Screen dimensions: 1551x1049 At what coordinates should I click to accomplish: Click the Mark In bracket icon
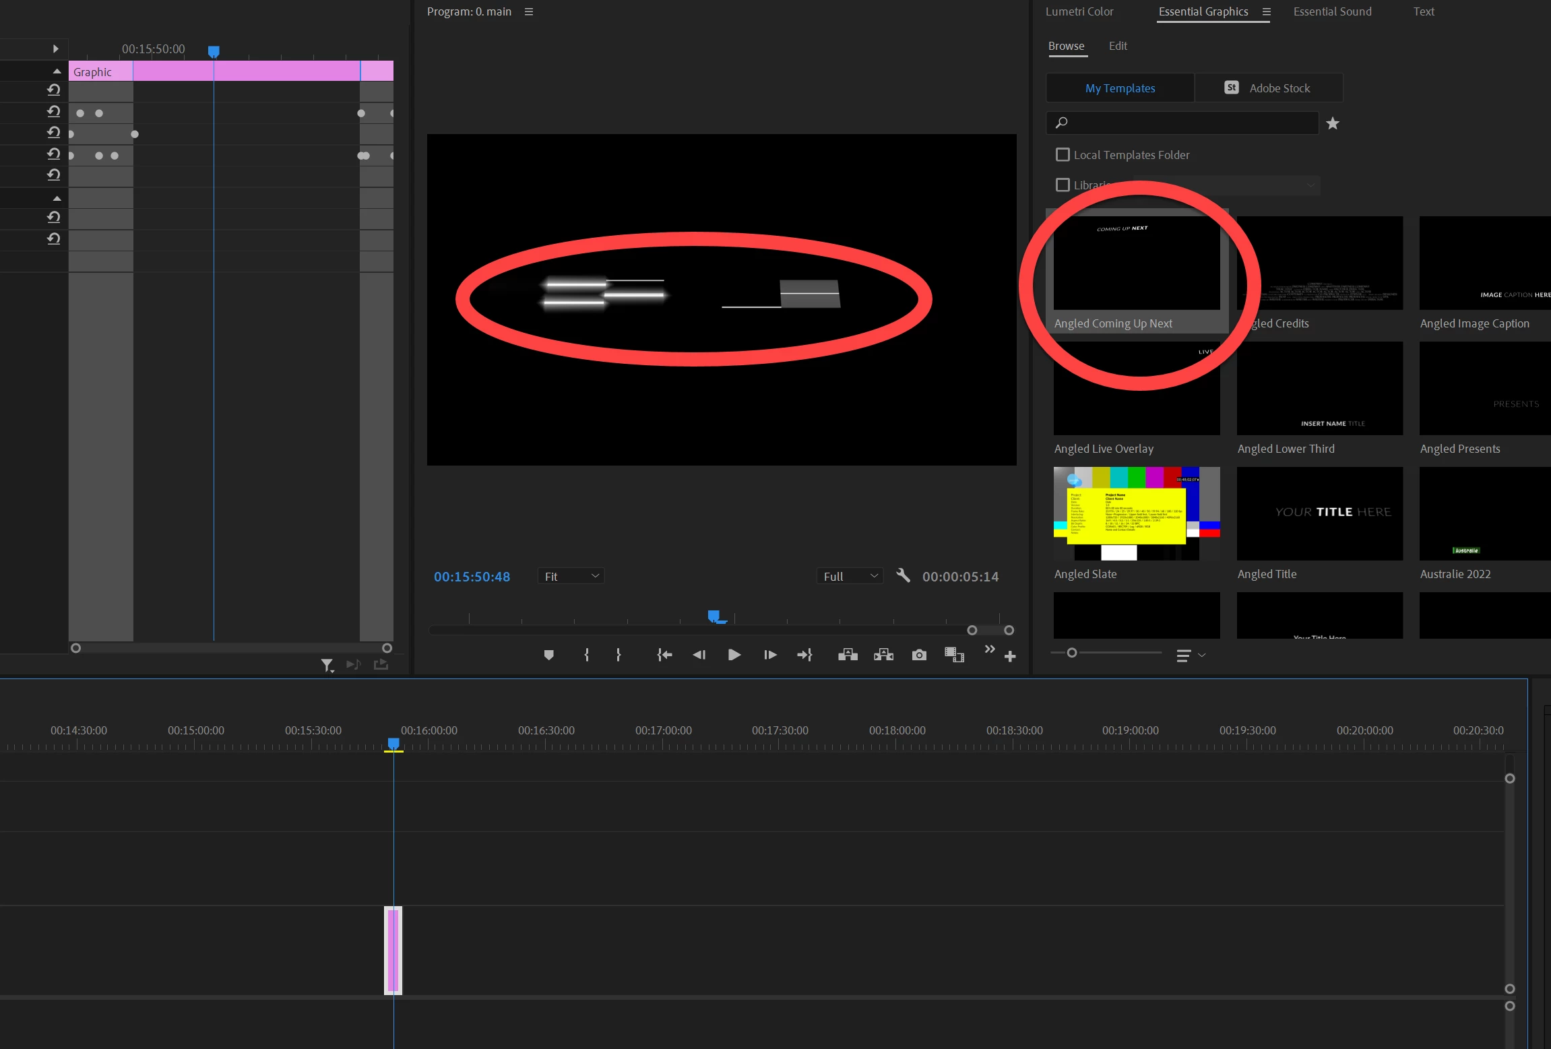[586, 655]
